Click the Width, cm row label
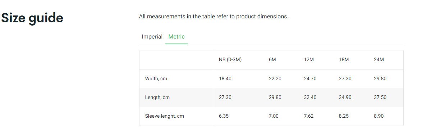Viewport: 422px width, 135px height. coord(156,79)
